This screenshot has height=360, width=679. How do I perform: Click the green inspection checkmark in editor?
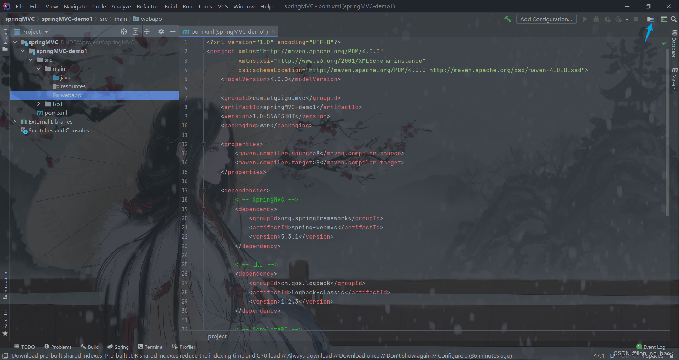point(664,43)
